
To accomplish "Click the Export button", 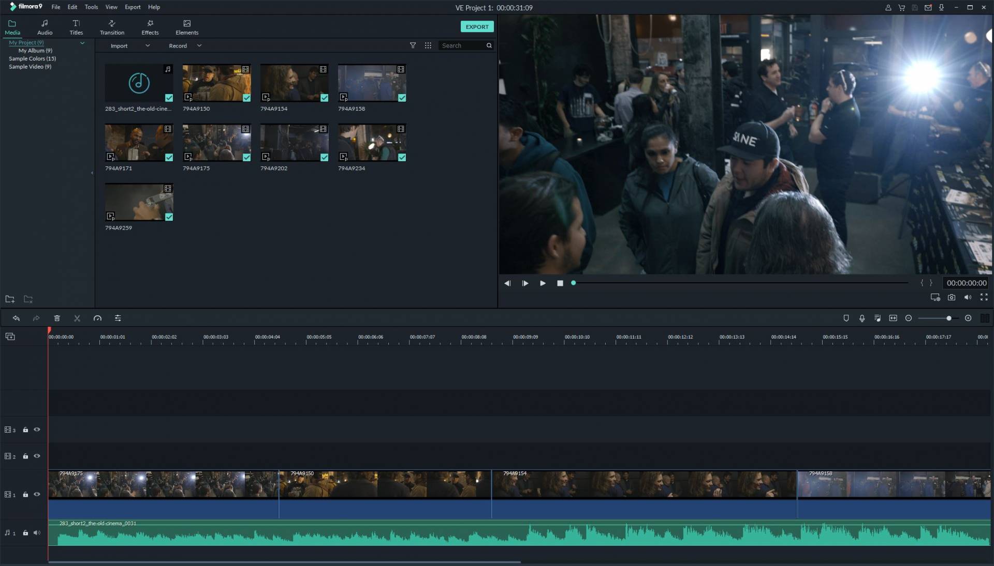I will (x=476, y=26).
